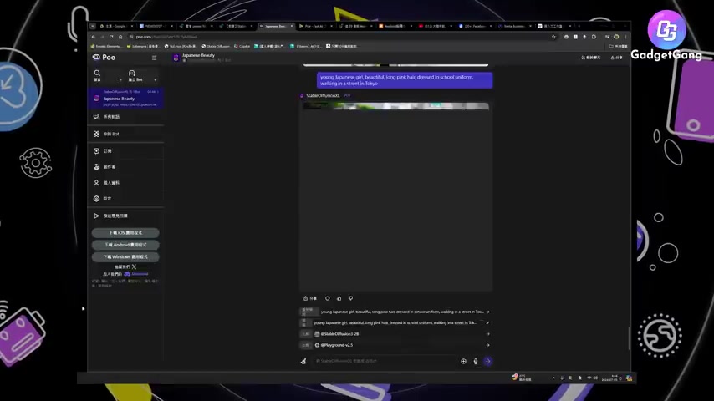Show hidden system tray icons
The width and height of the screenshot is (714, 401).
click(553, 378)
